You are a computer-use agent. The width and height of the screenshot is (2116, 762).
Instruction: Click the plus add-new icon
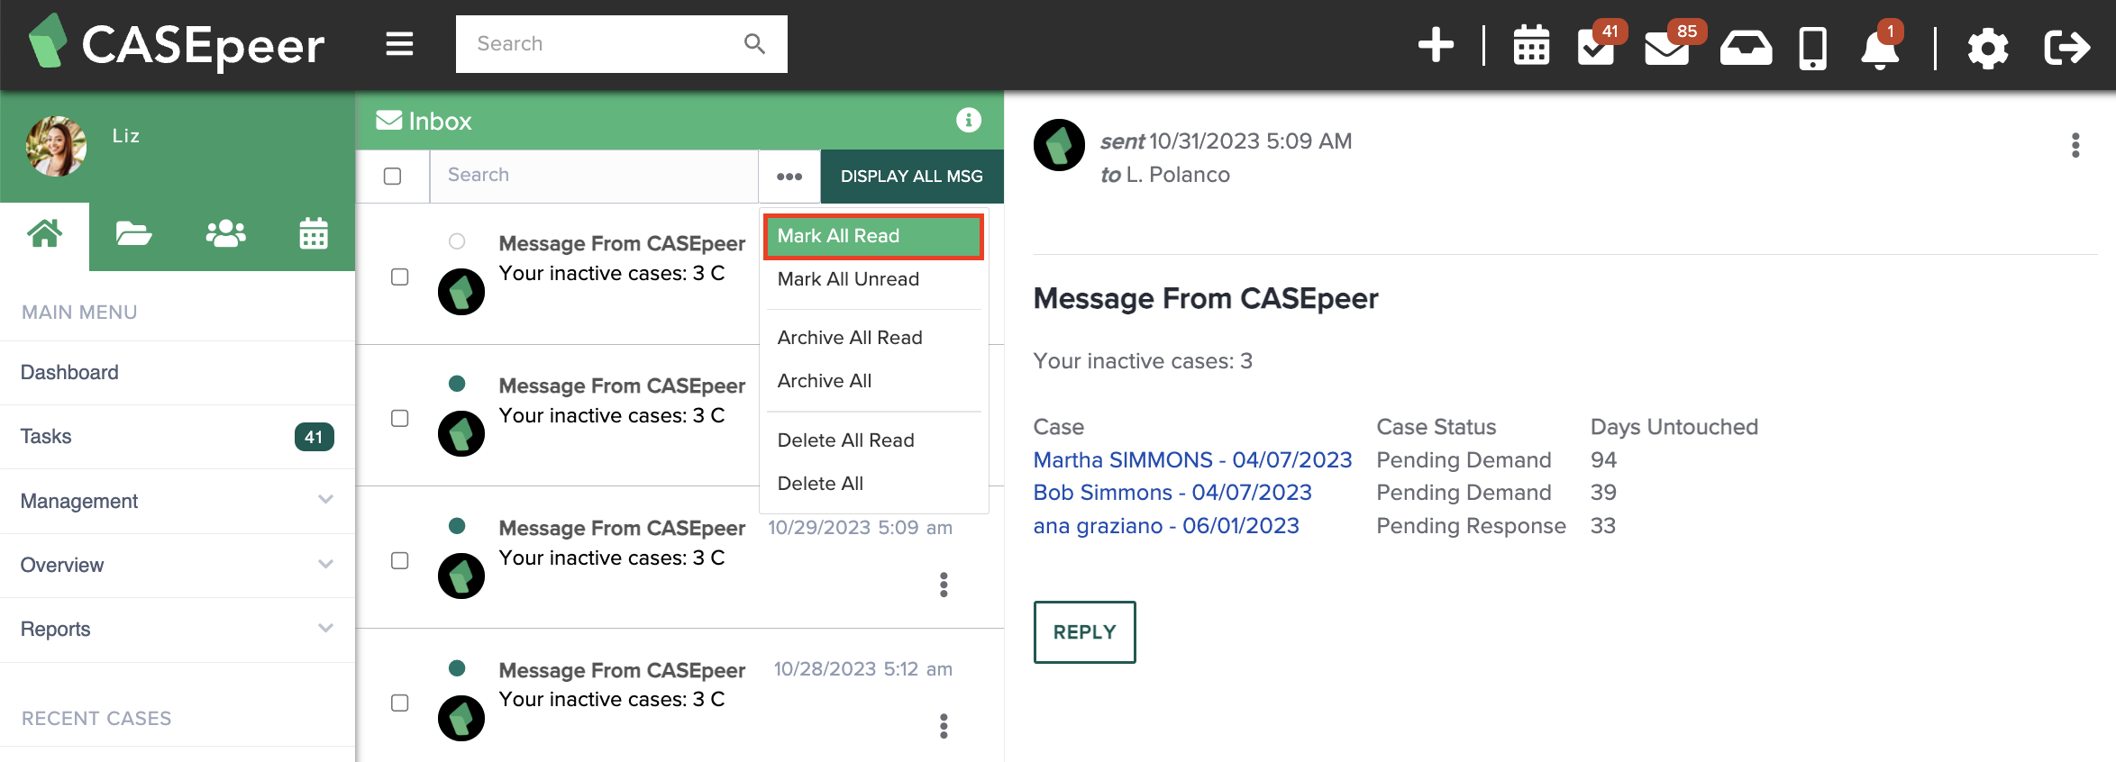(x=1436, y=45)
